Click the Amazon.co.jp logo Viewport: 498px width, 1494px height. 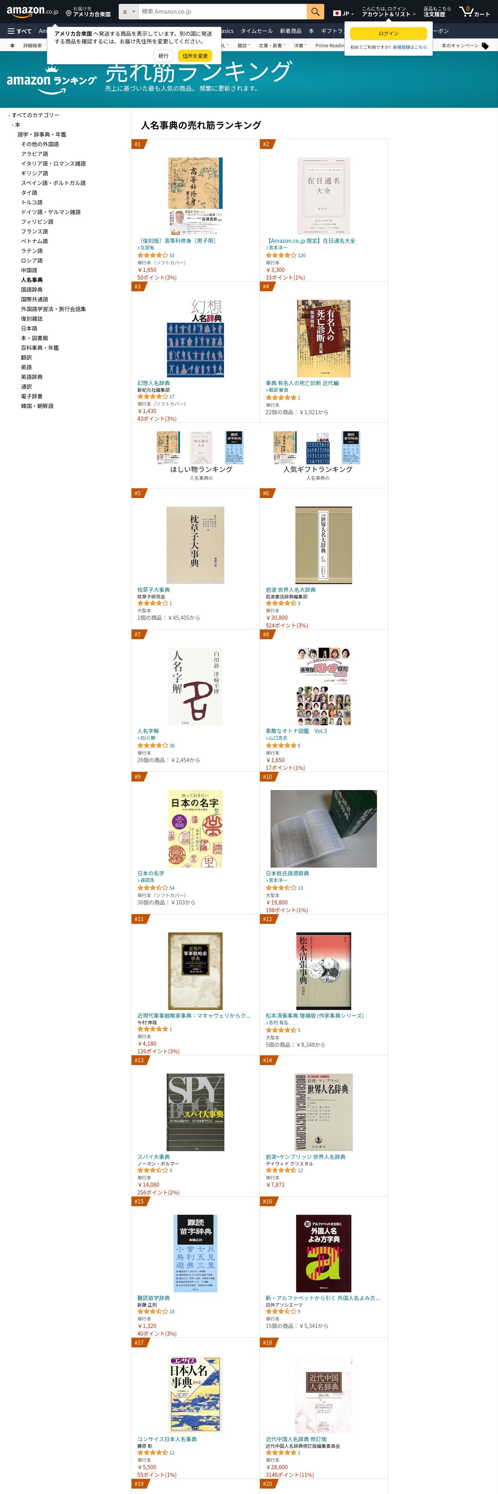[33, 12]
